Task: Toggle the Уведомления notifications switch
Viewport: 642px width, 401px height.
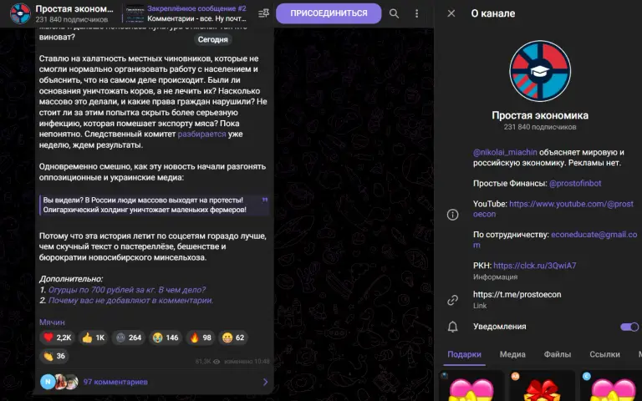Action: (x=629, y=327)
